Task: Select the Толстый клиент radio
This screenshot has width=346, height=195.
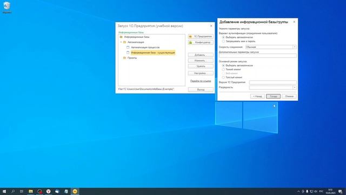Action: tap(223, 77)
